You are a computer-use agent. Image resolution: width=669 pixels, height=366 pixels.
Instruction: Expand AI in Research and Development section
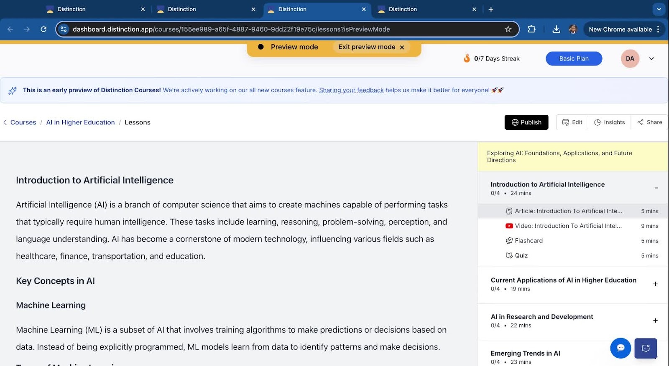point(655,321)
